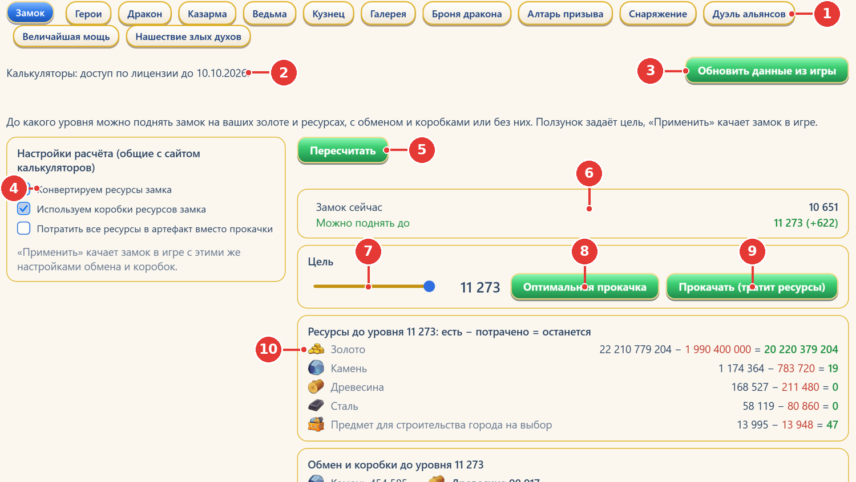Click current castle level value 10 651

pos(823,207)
